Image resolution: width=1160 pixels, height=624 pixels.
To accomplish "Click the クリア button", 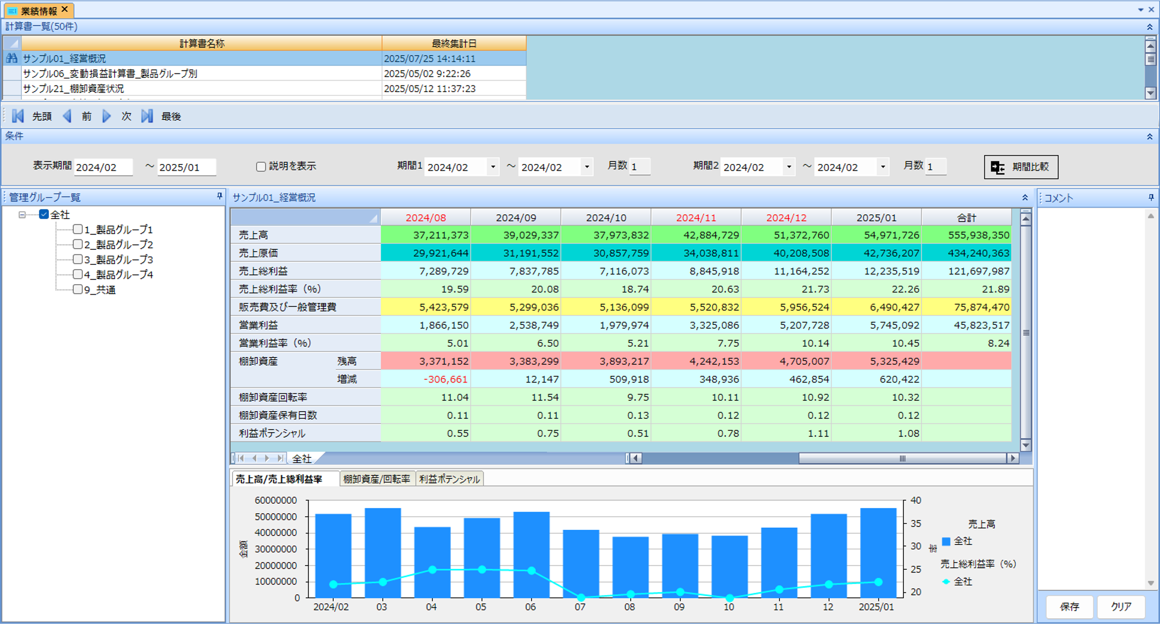I will pos(1121,606).
